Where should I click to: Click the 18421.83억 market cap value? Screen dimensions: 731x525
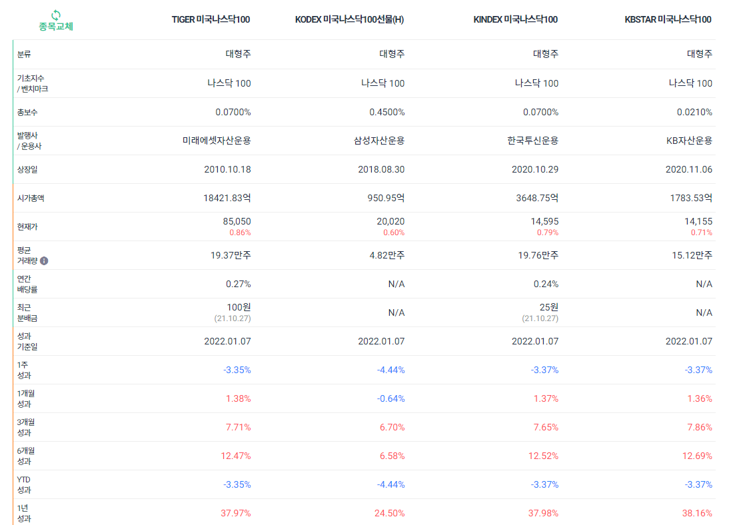pos(227,198)
